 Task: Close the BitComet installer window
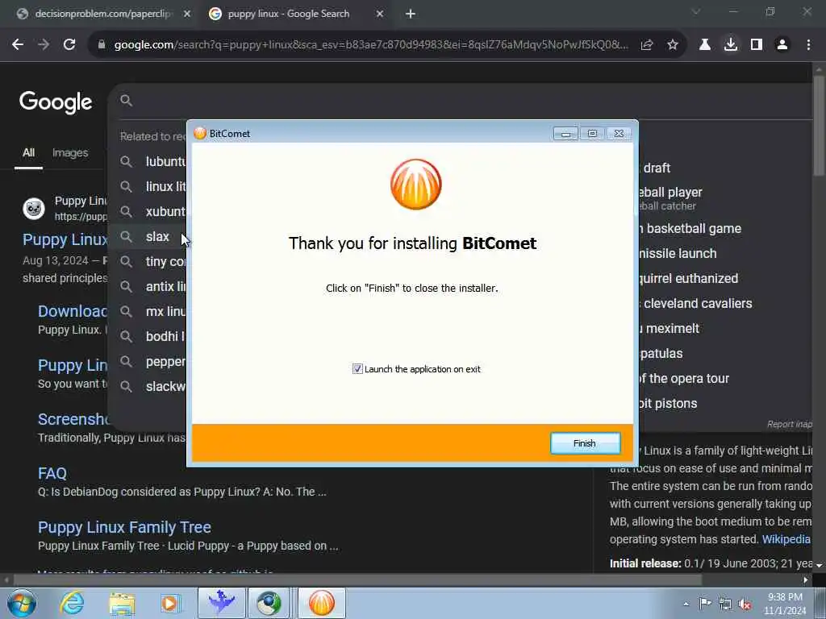pos(619,134)
